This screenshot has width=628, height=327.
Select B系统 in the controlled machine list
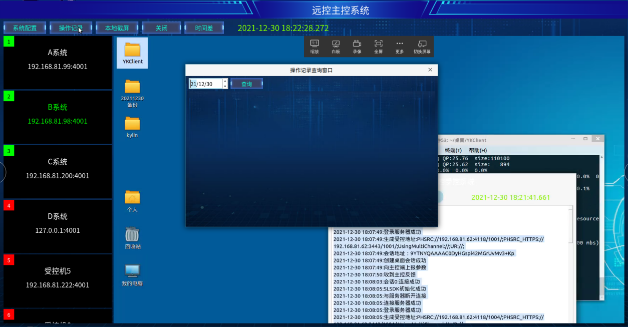pyautogui.click(x=58, y=114)
